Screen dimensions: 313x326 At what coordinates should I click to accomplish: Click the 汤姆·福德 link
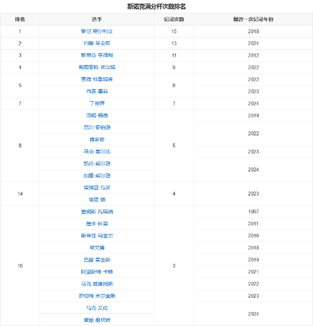click(x=97, y=116)
